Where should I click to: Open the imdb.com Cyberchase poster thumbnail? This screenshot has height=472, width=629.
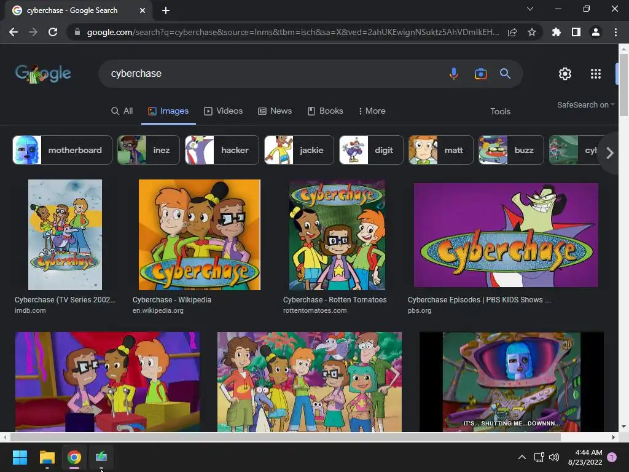[x=65, y=235]
